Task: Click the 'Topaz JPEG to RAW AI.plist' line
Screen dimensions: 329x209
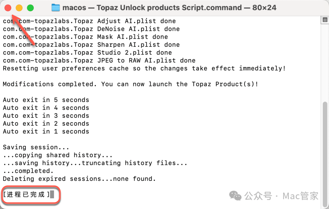Action: (99, 60)
